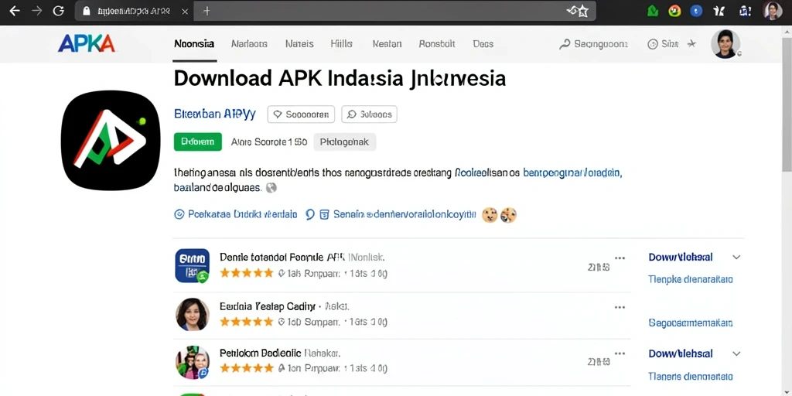Image resolution: width=792 pixels, height=396 pixels.
Task: Click the padlock icon in address bar
Action: [87, 11]
